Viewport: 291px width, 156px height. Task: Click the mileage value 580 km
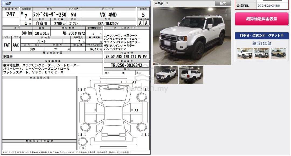(26, 33)
